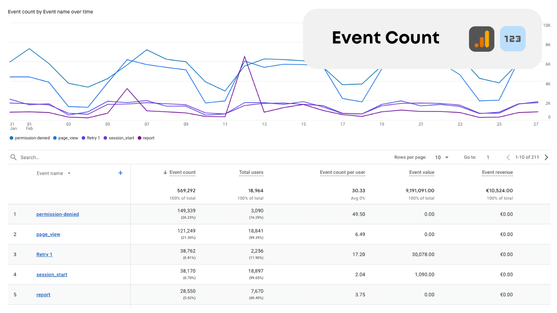The width and height of the screenshot is (557, 313).
Task: Sort the table by Total users
Action: (x=251, y=172)
